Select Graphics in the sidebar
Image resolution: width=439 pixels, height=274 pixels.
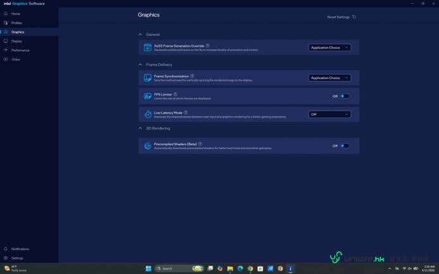(18, 32)
